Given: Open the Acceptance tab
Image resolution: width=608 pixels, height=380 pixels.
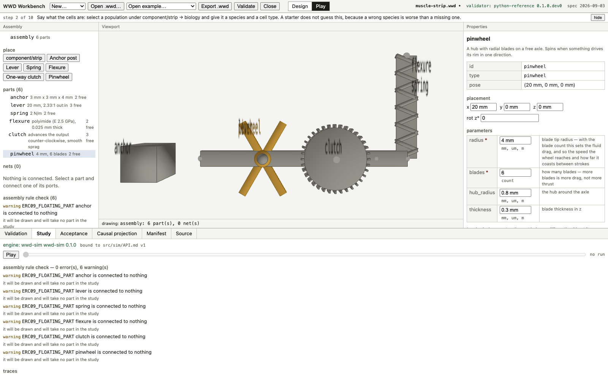Looking at the screenshot, I should [74, 234].
